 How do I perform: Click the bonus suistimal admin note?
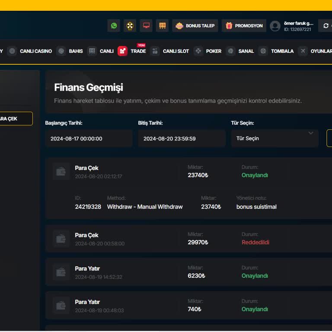(256, 207)
